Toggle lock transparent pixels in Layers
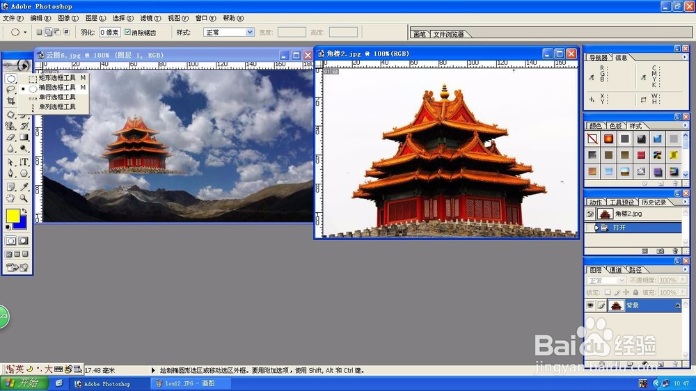Screen dimensions: 696x391 point(608,292)
